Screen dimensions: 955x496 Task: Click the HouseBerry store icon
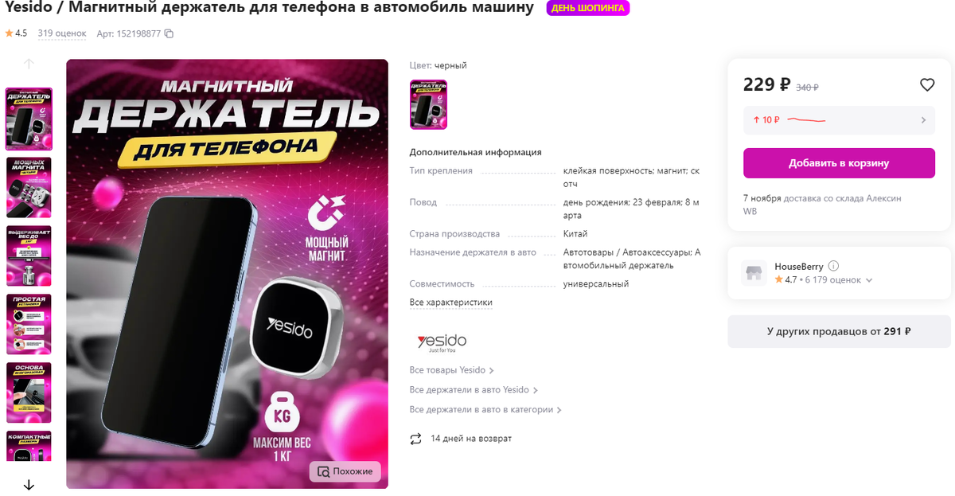754,273
